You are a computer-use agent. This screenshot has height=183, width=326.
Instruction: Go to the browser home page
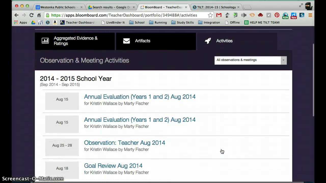pyautogui.click(x=39, y=15)
